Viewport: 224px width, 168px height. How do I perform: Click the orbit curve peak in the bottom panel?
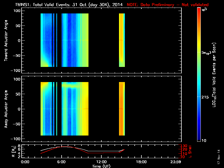[x=63, y=146]
